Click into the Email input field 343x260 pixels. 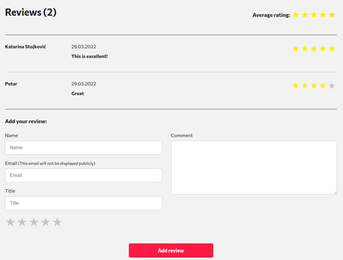coord(84,175)
